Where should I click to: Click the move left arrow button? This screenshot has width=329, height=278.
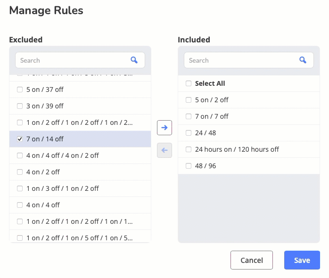pyautogui.click(x=164, y=150)
